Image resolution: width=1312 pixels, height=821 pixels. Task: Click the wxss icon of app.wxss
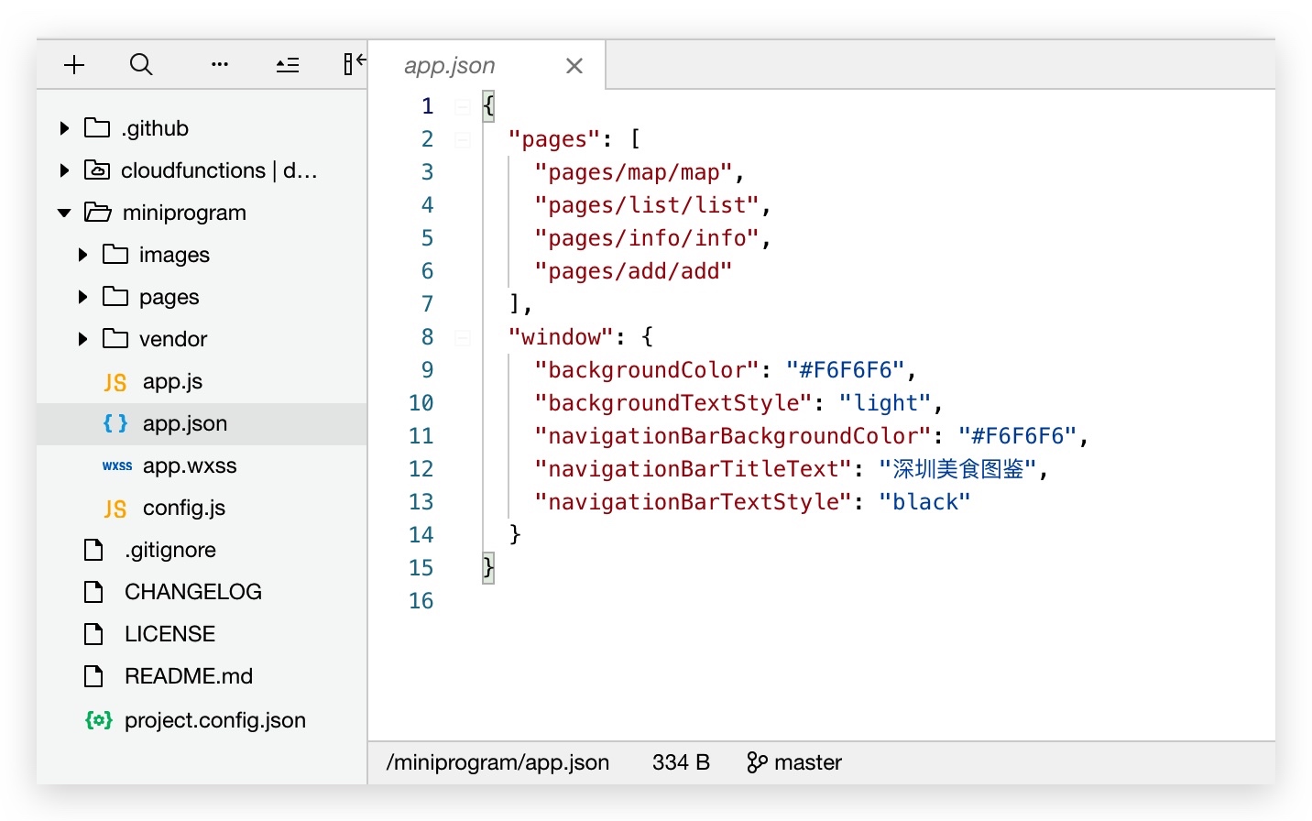(117, 466)
